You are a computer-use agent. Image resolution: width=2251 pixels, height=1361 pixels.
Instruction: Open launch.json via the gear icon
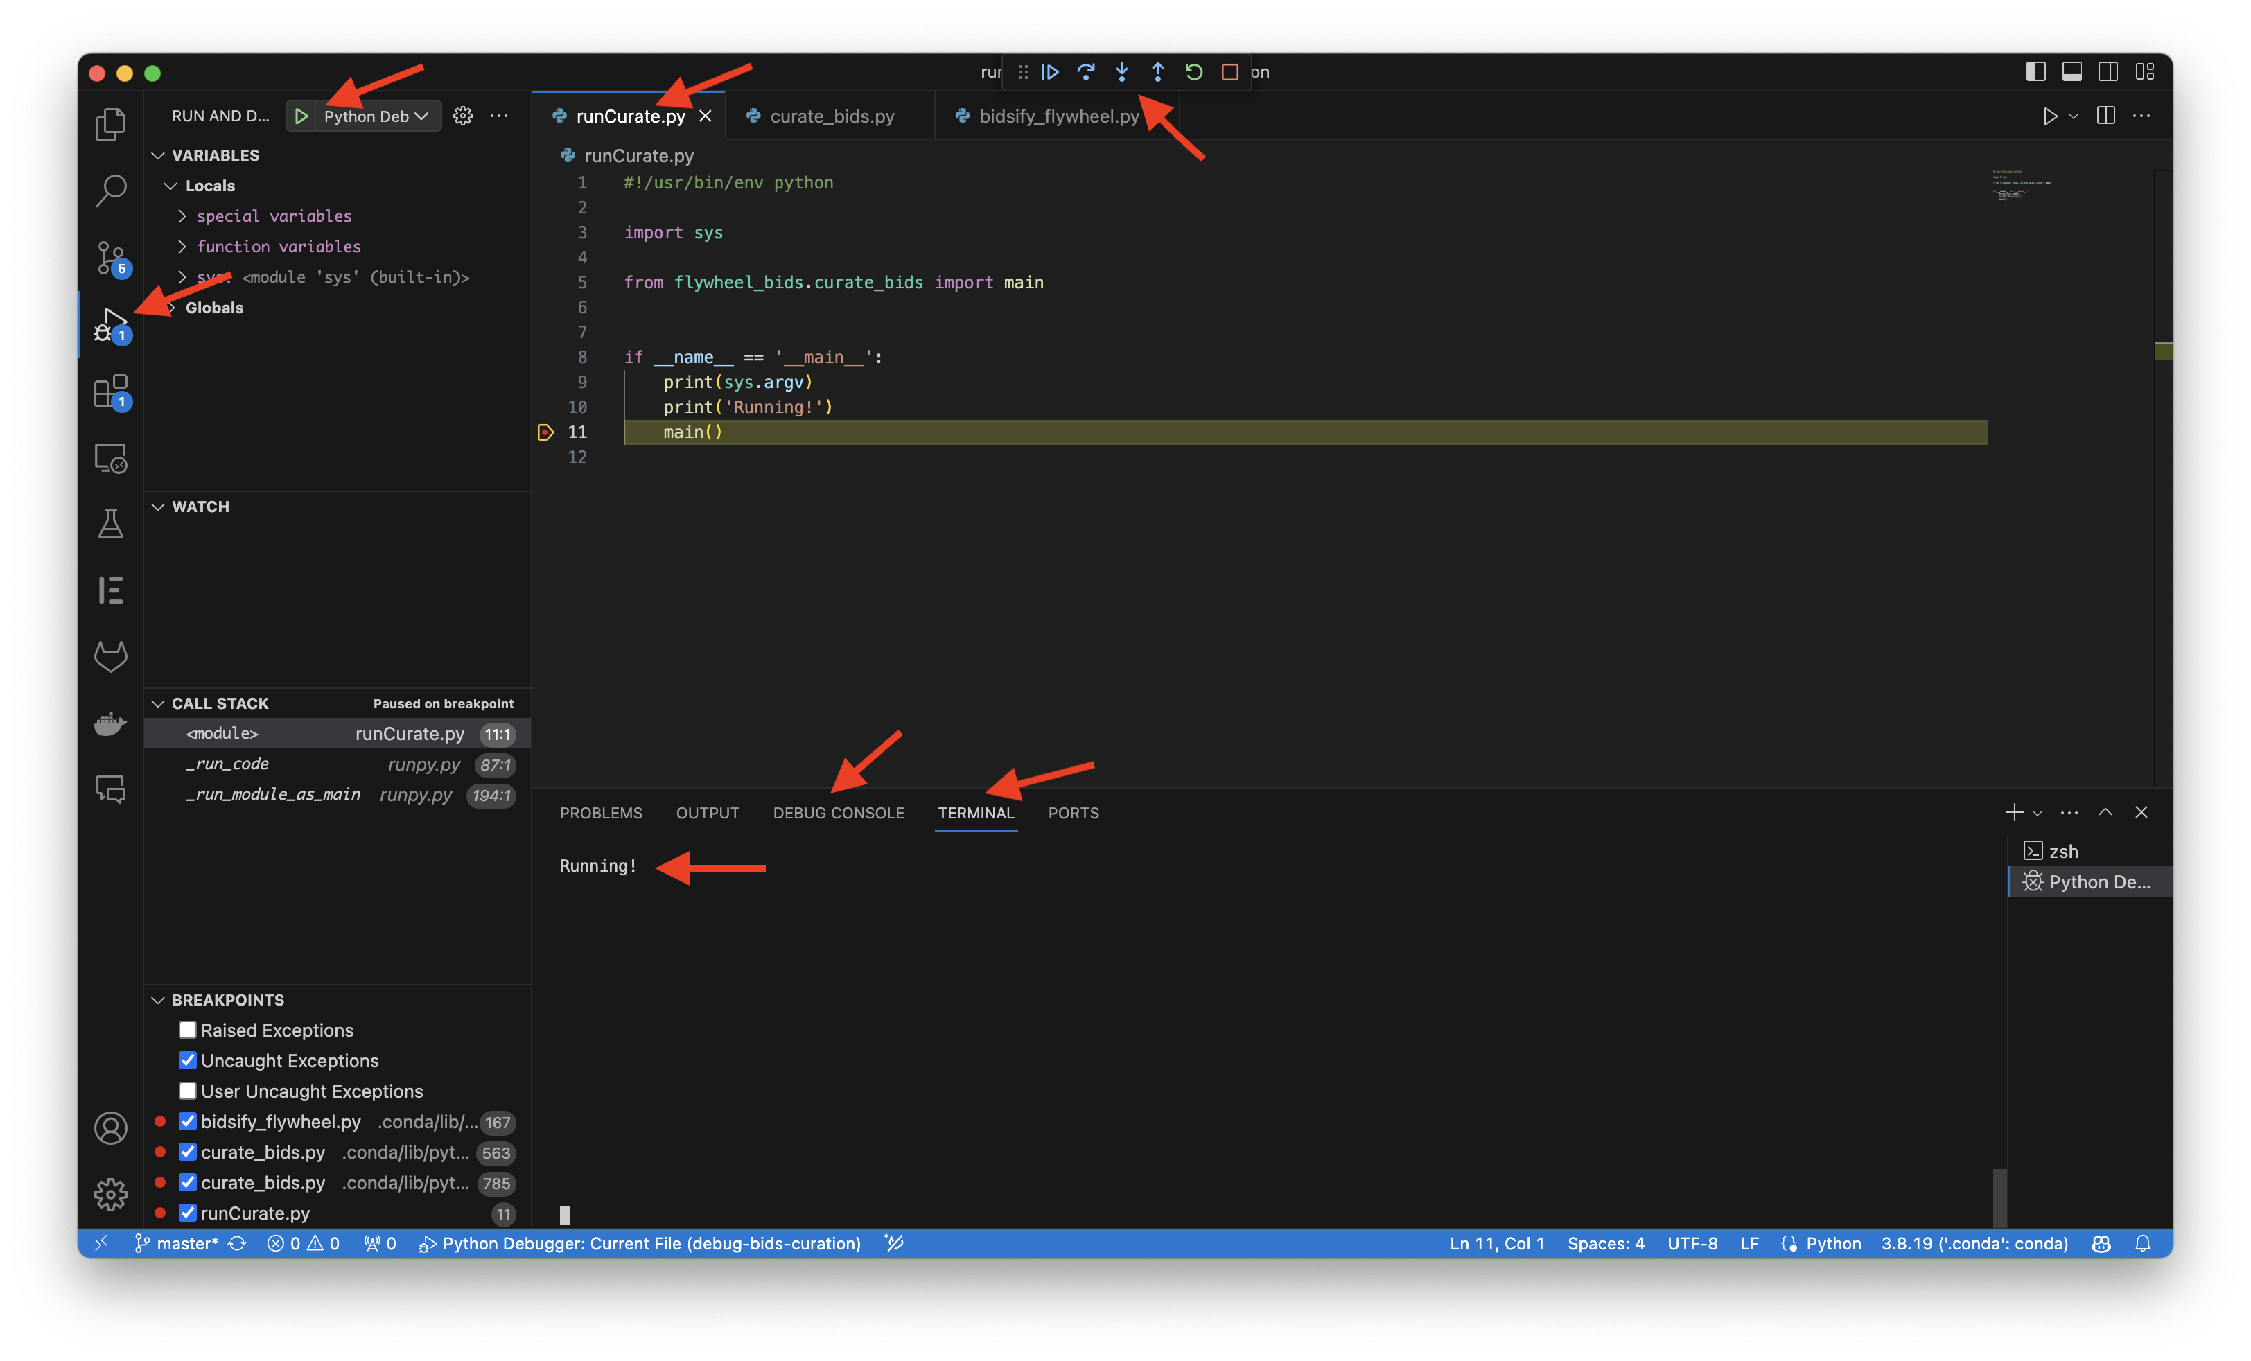(x=463, y=116)
